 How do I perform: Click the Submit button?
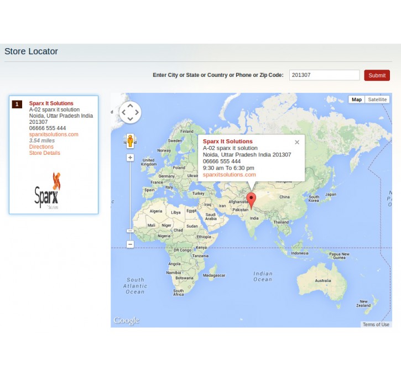pyautogui.click(x=377, y=75)
